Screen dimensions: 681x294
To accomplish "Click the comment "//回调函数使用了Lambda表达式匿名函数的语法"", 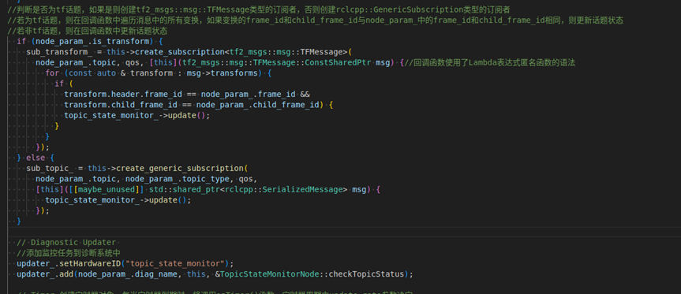I will tap(489, 63).
